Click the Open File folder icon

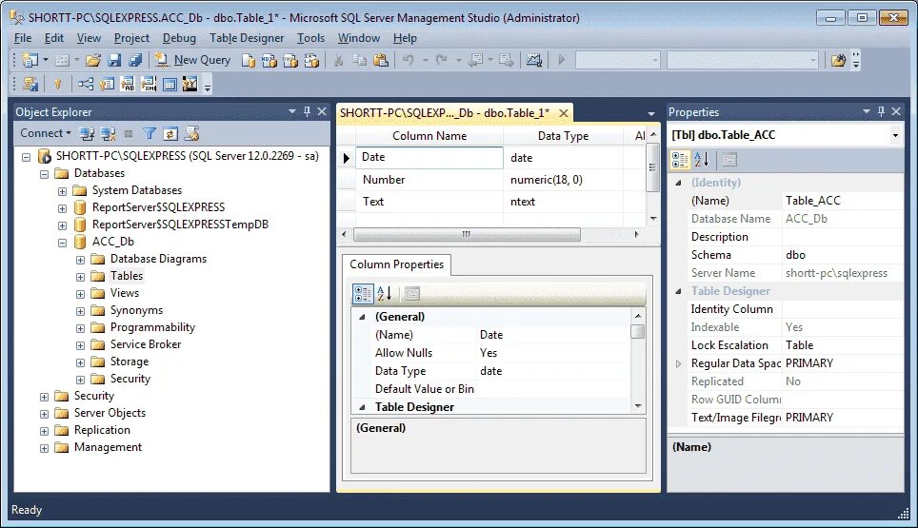(93, 60)
